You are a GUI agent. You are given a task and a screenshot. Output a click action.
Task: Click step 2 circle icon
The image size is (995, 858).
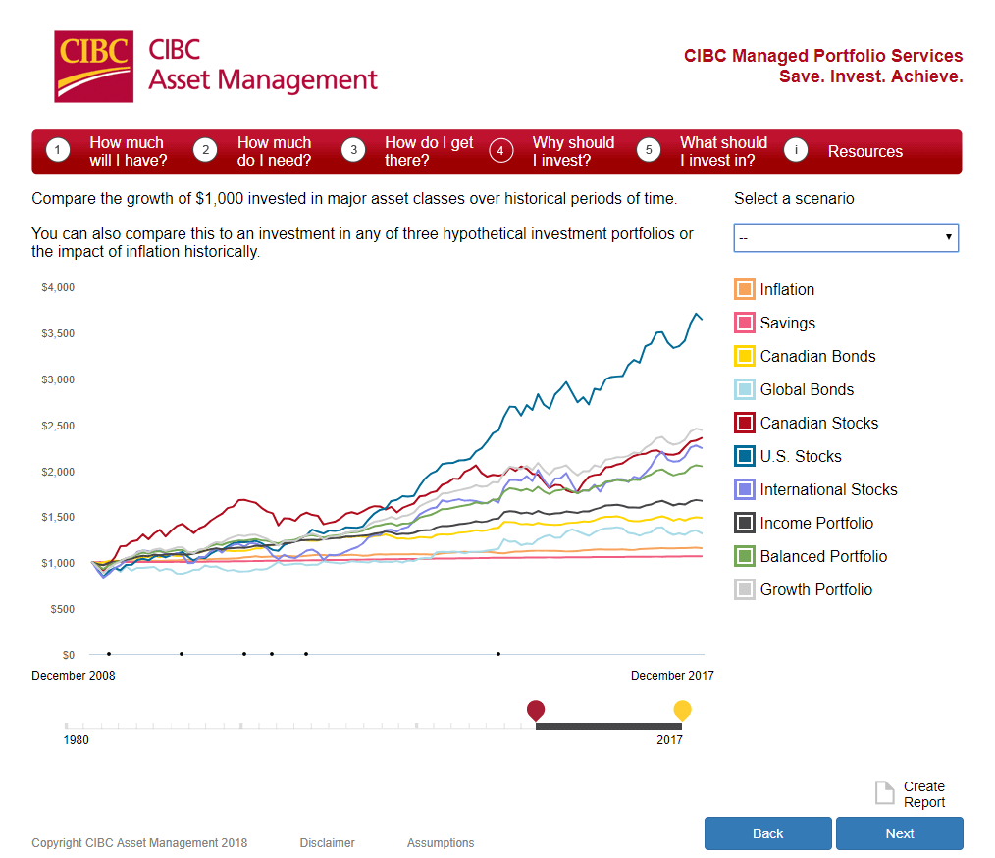point(206,150)
